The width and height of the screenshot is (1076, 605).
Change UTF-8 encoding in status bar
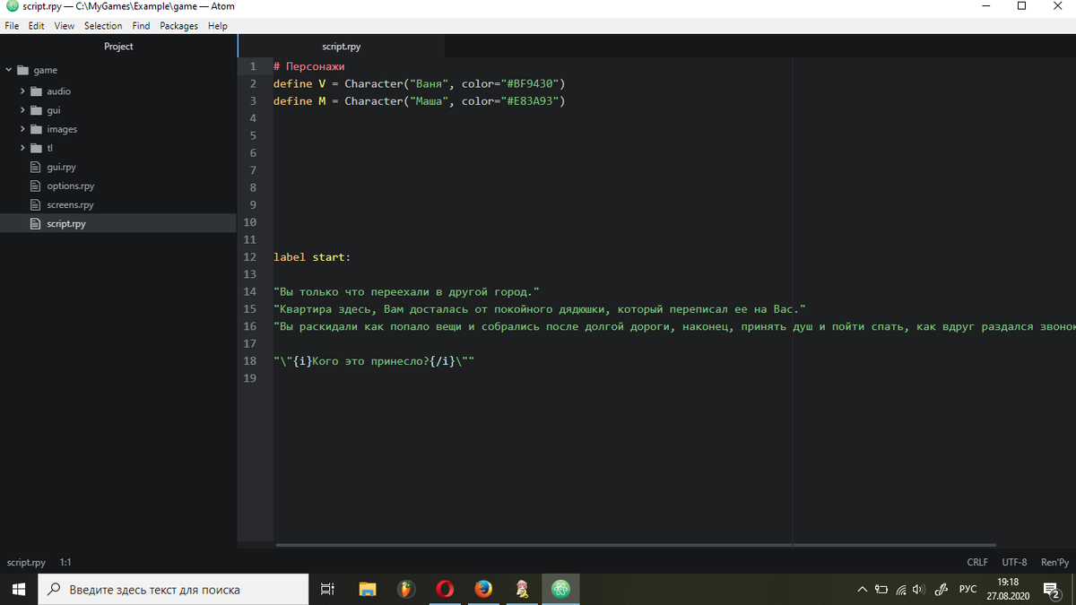pyautogui.click(x=1014, y=562)
